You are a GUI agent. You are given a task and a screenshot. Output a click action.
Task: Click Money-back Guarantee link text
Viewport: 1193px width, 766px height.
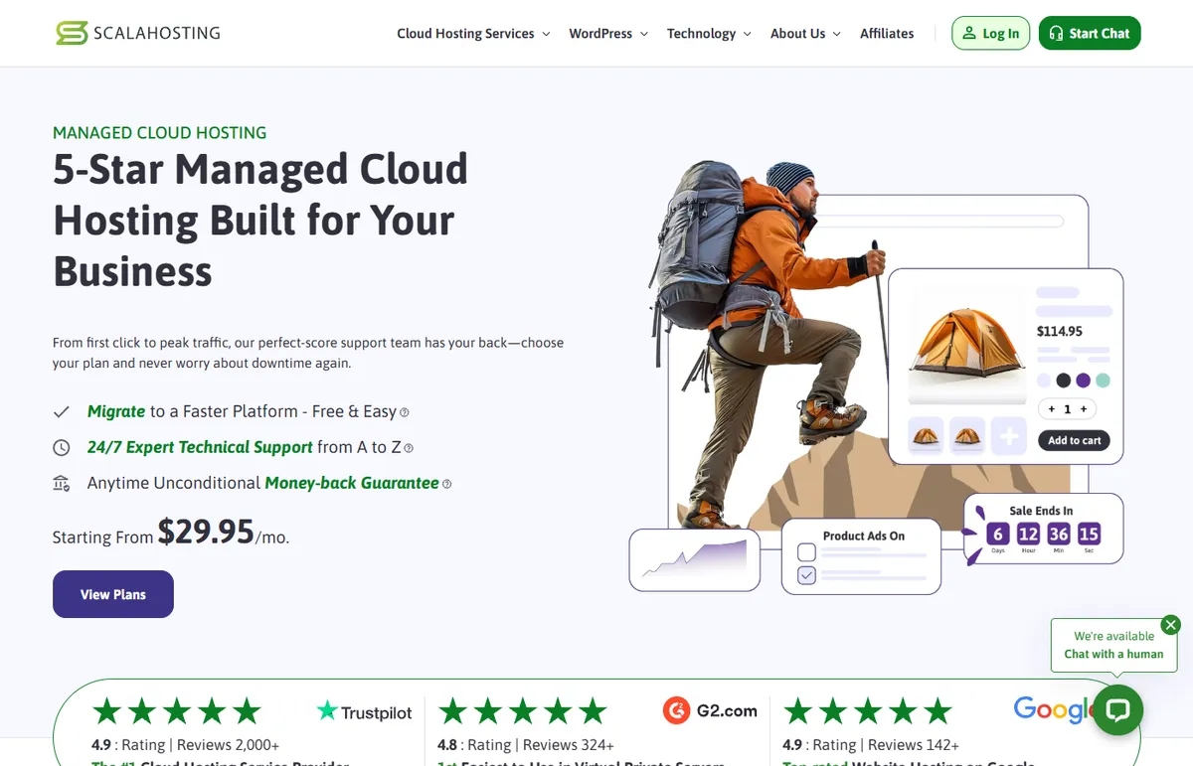(x=352, y=483)
